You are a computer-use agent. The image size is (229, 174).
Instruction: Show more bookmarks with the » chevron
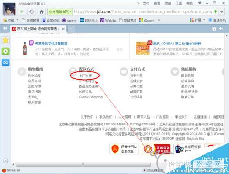point(159,20)
